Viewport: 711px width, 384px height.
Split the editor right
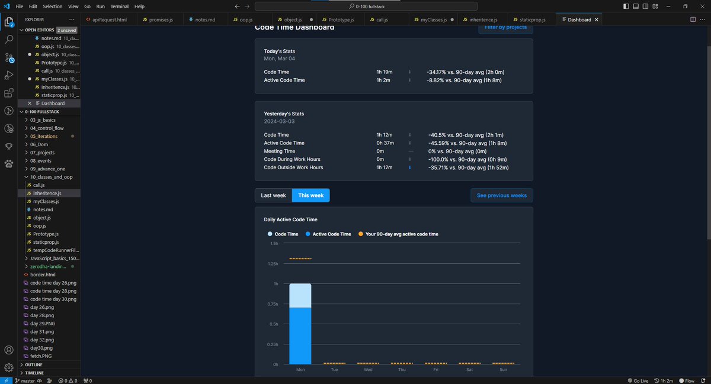point(693,20)
